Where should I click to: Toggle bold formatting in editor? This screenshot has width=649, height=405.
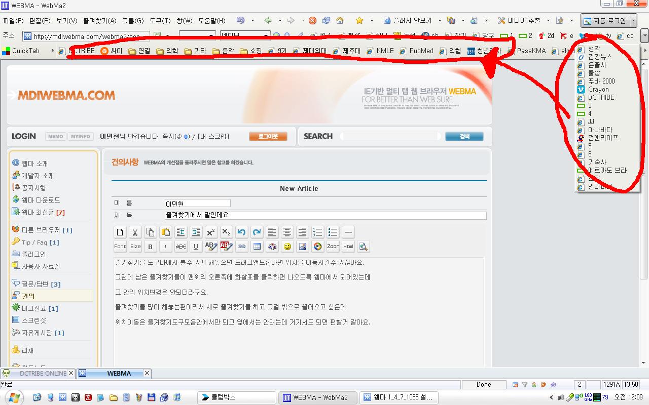pos(150,247)
